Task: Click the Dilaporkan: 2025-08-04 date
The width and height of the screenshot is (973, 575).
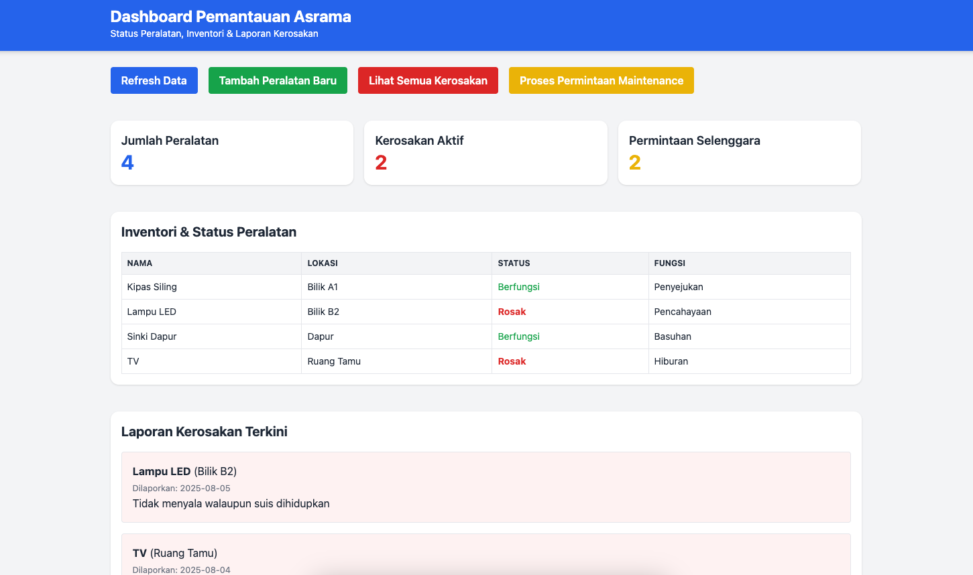Action: click(181, 570)
